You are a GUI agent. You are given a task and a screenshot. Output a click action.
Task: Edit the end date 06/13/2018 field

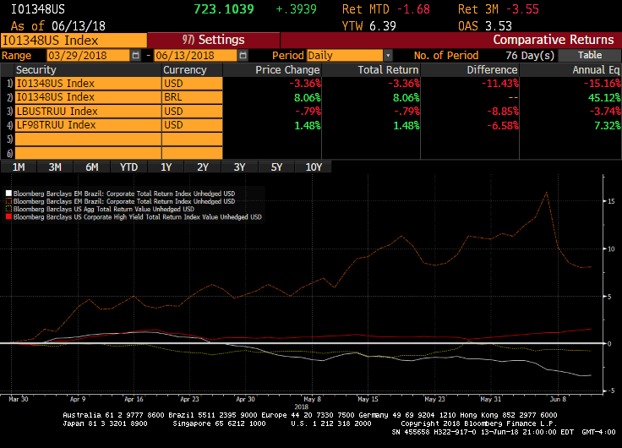[x=195, y=56]
